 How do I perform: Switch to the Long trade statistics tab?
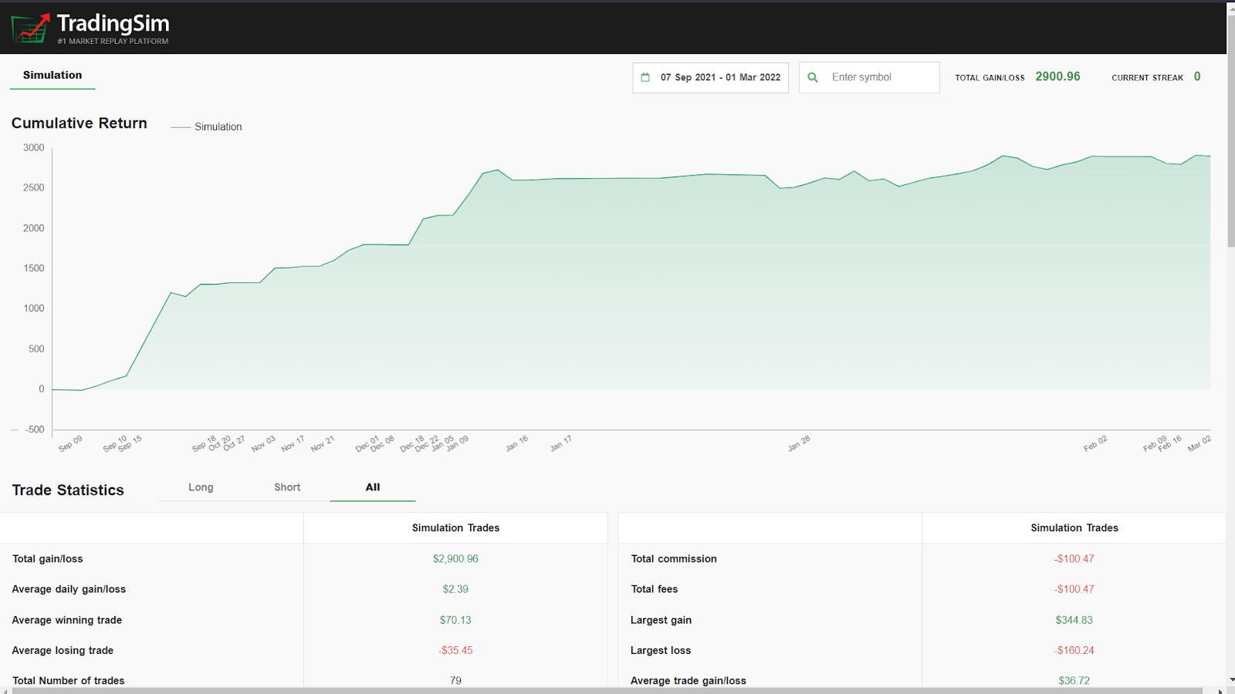[x=200, y=487]
